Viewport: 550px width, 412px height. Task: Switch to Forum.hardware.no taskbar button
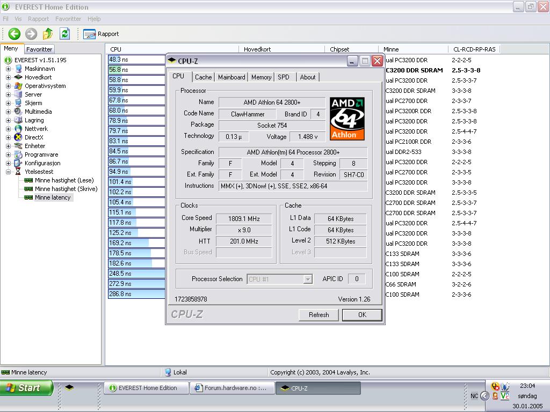pyautogui.click(x=232, y=388)
